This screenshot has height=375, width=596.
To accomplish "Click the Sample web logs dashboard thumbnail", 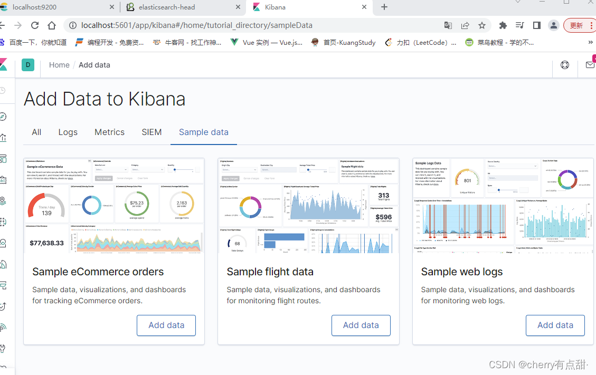I will tap(503, 206).
